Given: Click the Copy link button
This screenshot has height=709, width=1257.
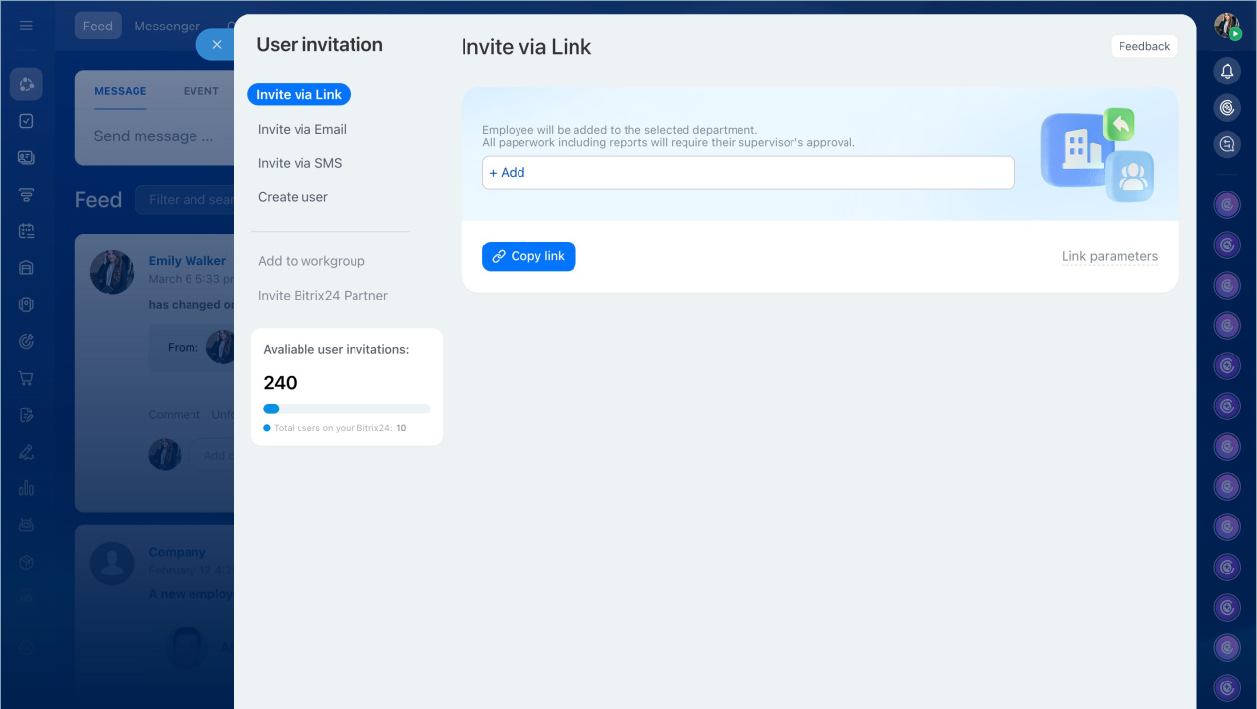Looking at the screenshot, I should pyautogui.click(x=528, y=256).
